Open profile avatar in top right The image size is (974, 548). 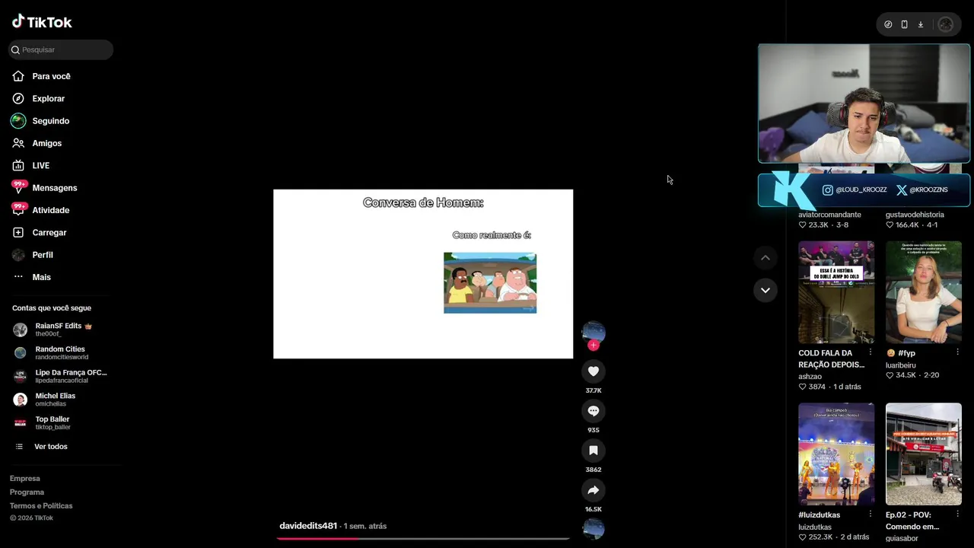click(x=946, y=24)
